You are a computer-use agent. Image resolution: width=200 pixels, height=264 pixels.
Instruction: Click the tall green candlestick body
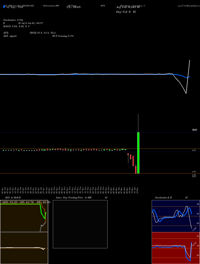[x=138, y=153]
